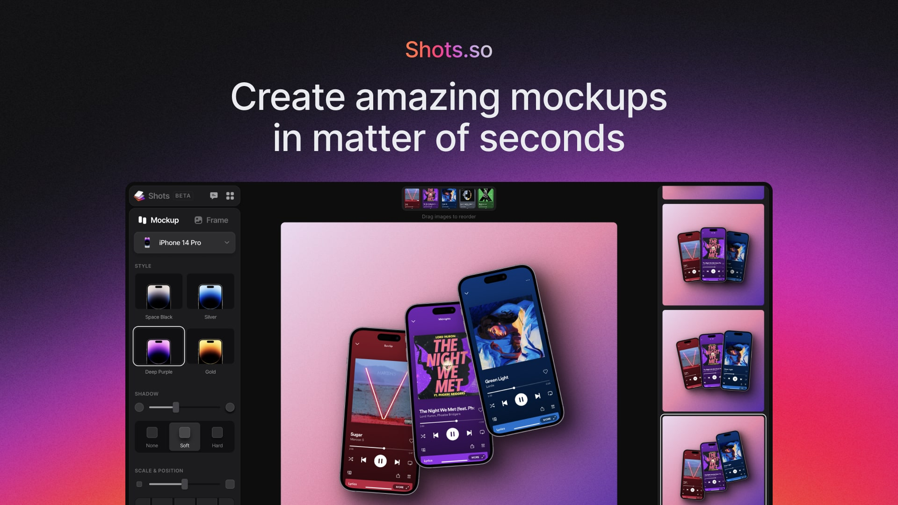Click the chat/comments icon
This screenshot has height=505, width=898.
(x=213, y=195)
